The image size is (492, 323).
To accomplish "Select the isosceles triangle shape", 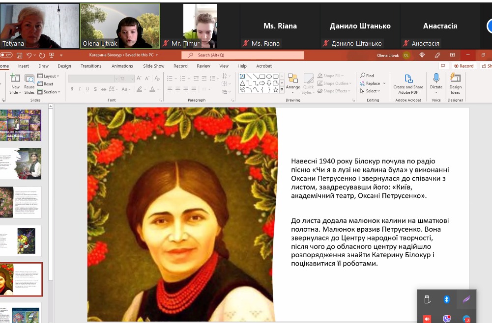I will click(x=242, y=83).
